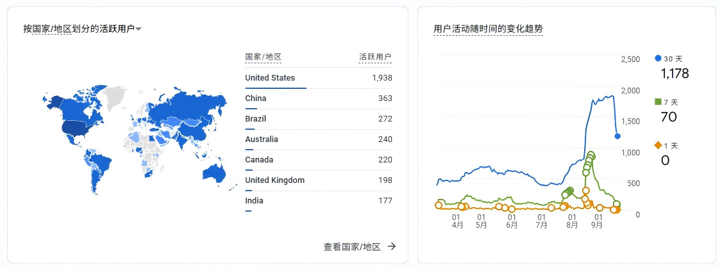Image resolution: width=722 pixels, height=268 pixels.
Task: Click the United States on the world map
Action: pos(78,127)
